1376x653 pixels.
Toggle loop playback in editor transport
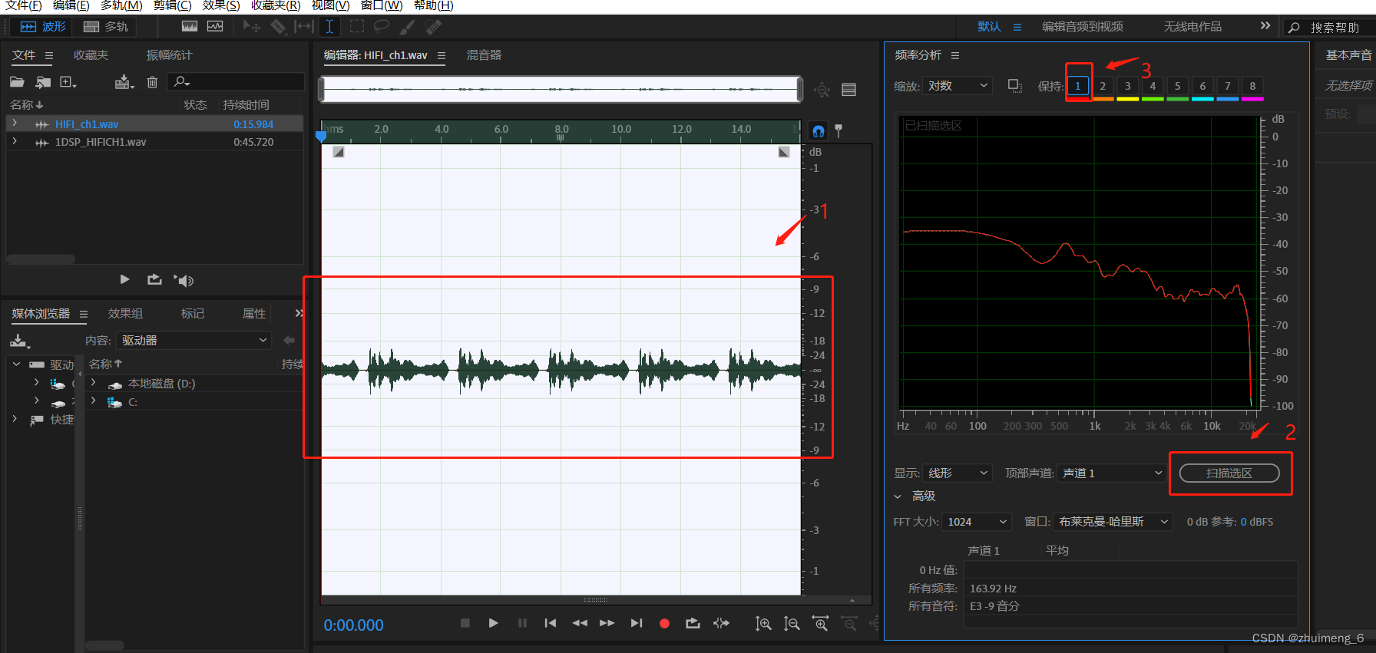click(x=693, y=623)
